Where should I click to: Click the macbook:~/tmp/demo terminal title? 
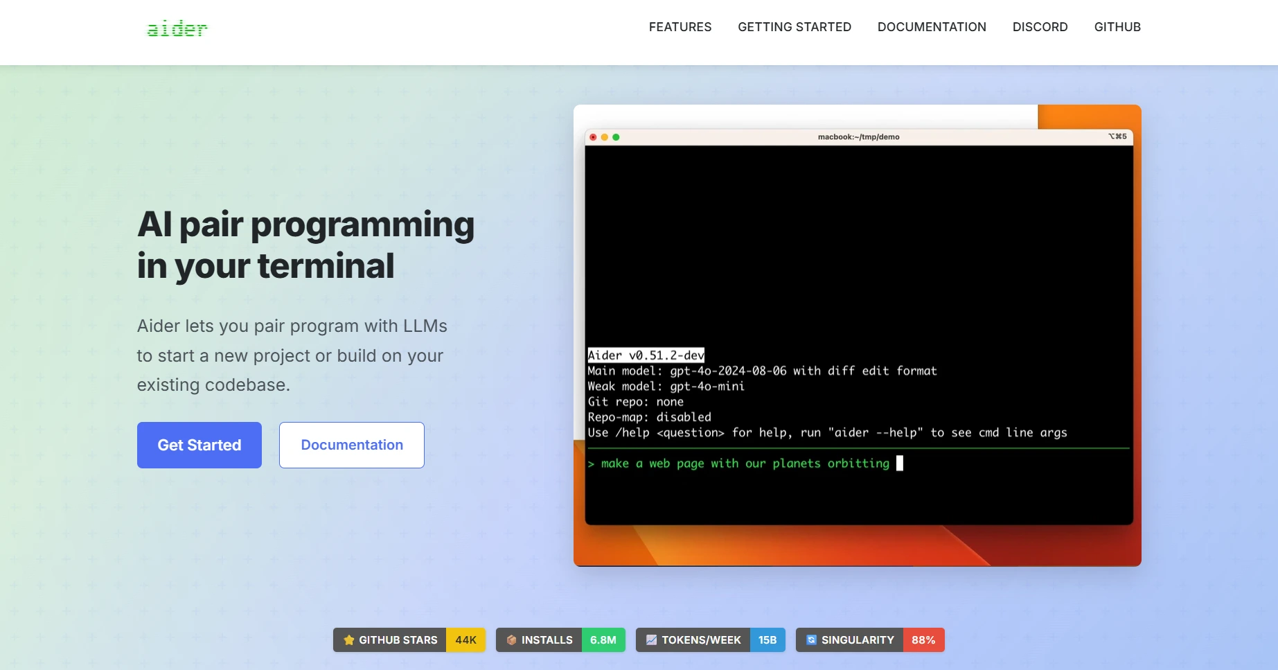click(859, 137)
